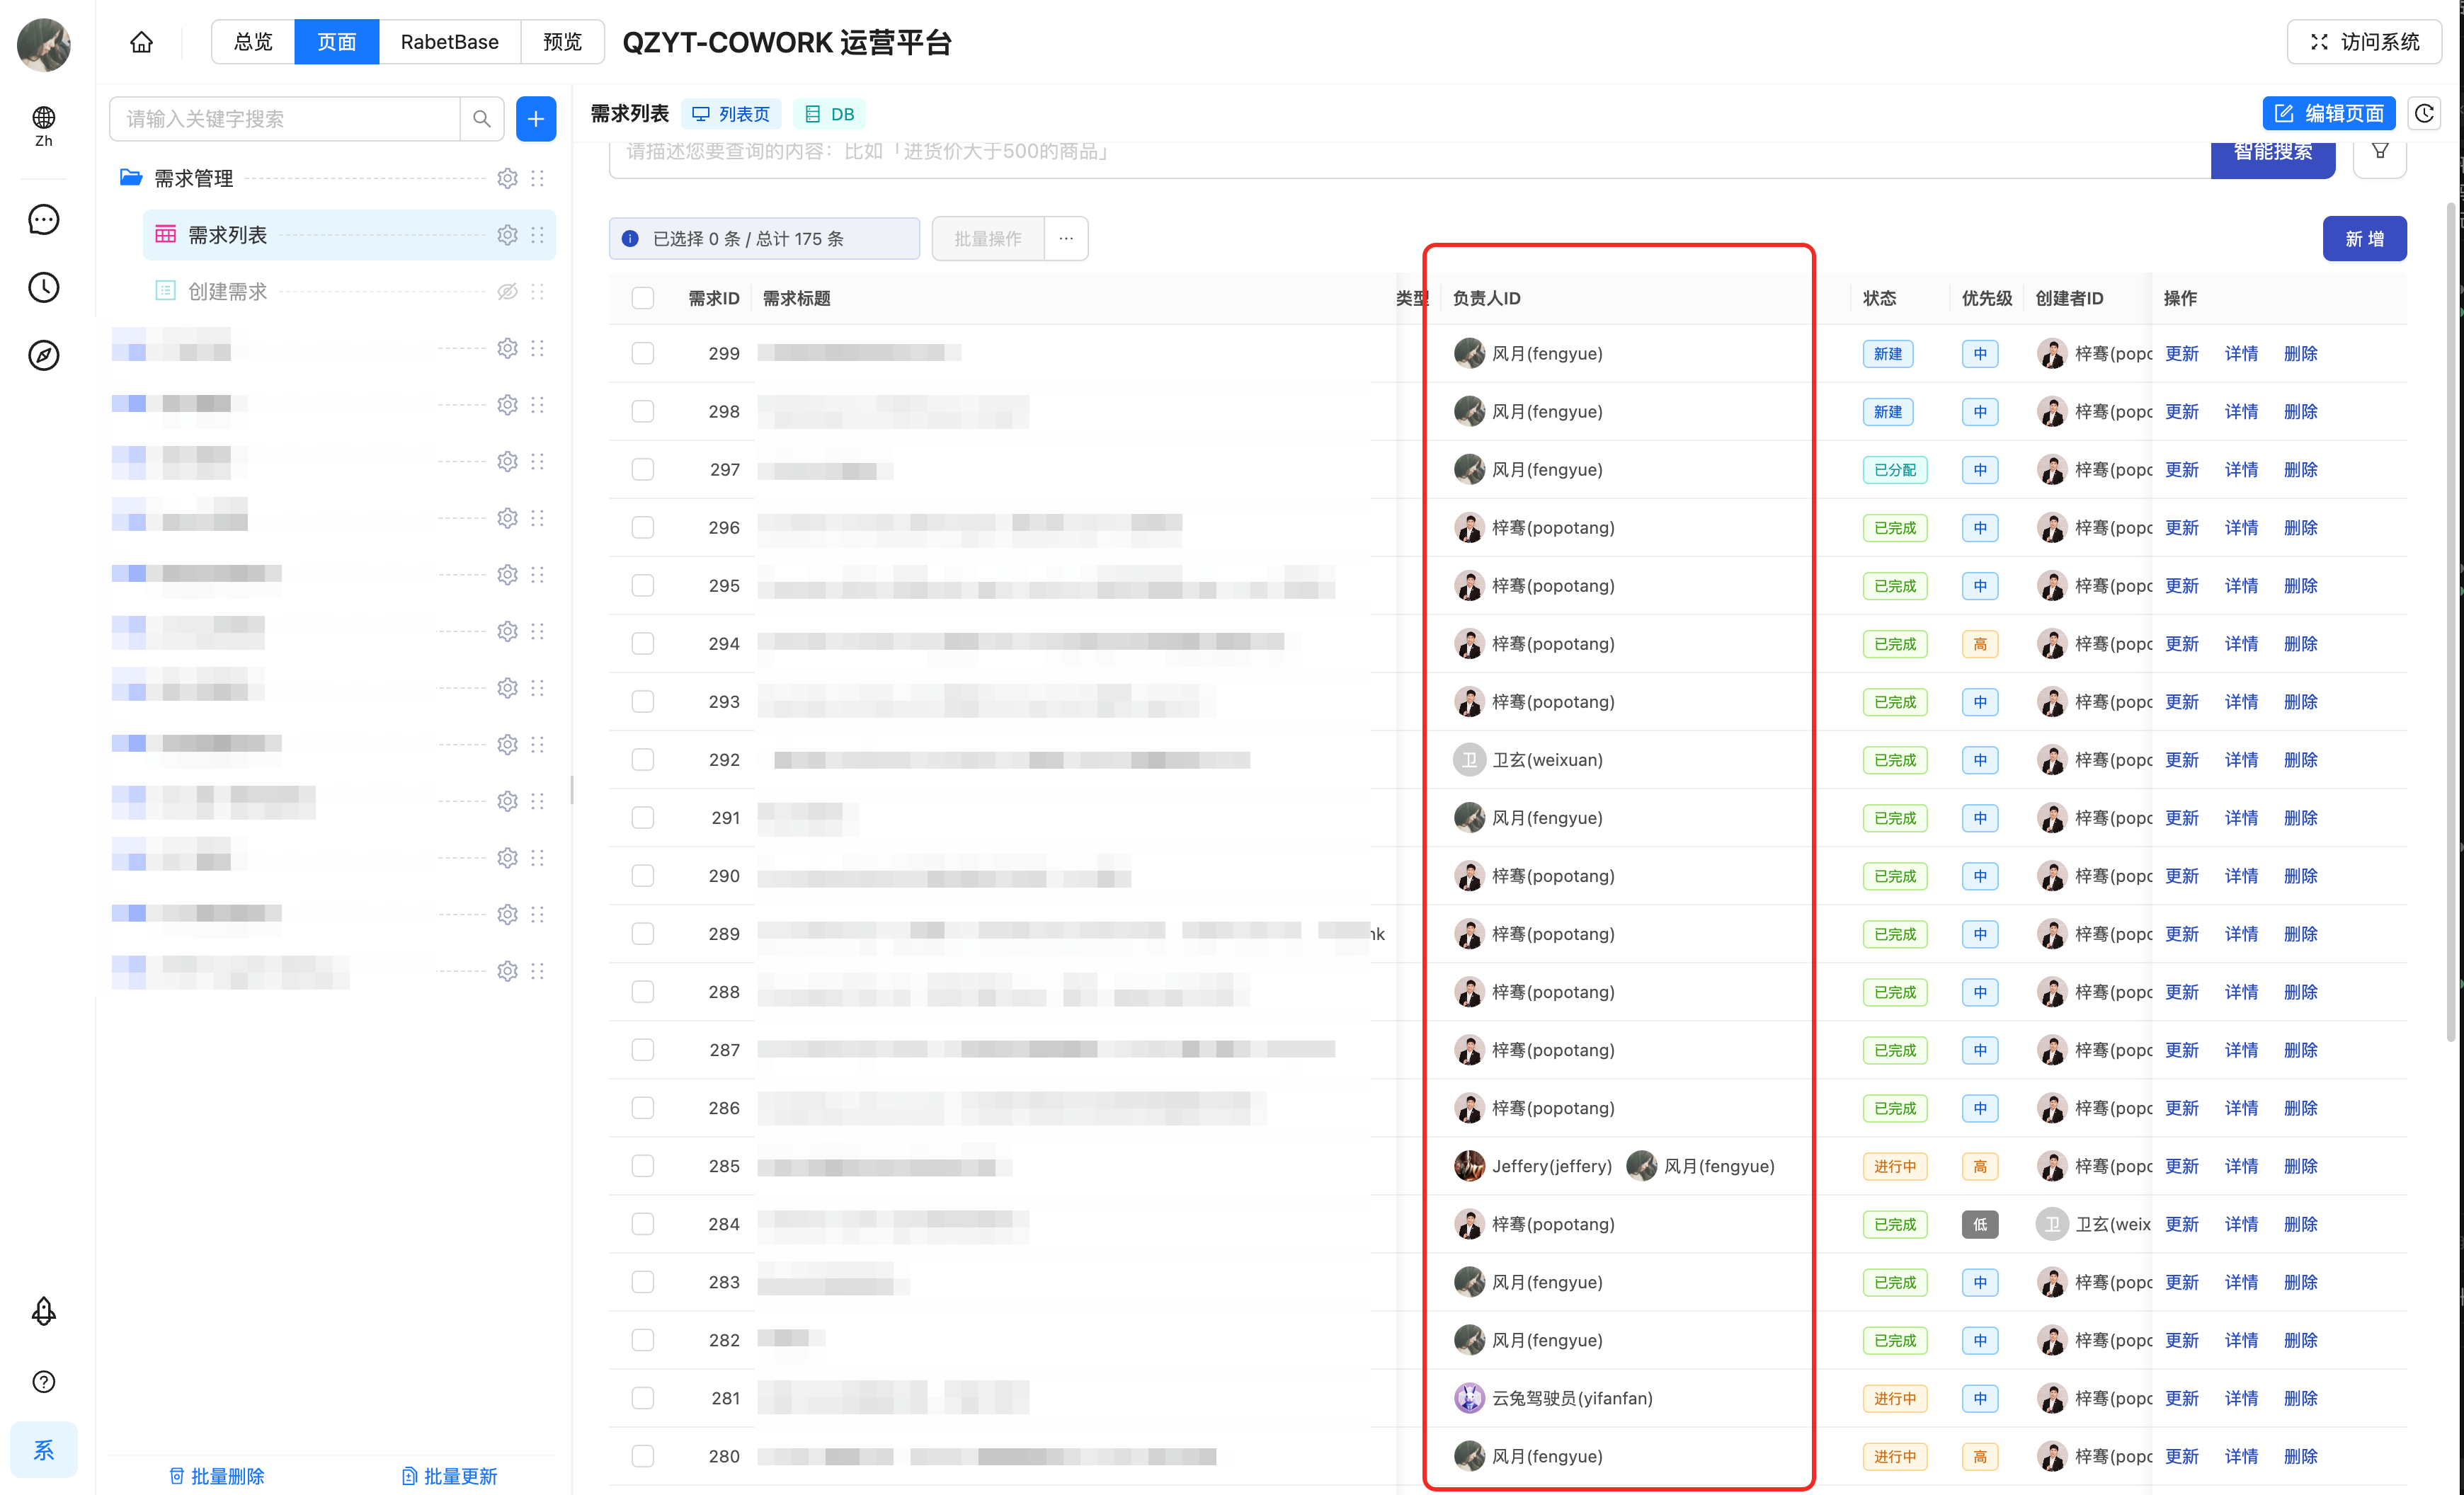
Task: Select the 列表页 tag tab
Action: 731,114
